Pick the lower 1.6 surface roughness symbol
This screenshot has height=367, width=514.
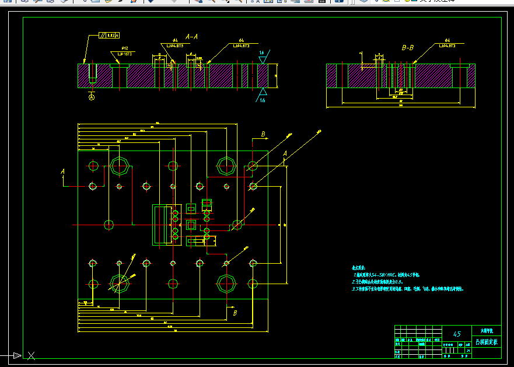click(261, 96)
